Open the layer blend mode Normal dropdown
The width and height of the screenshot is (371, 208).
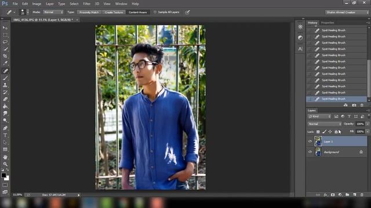(325, 124)
